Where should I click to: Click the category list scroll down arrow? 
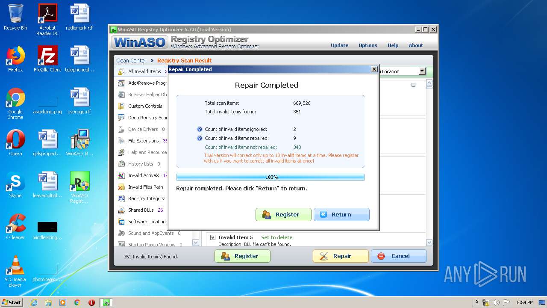click(x=196, y=243)
